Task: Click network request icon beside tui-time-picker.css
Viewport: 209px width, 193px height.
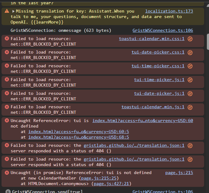Action: [190, 66]
